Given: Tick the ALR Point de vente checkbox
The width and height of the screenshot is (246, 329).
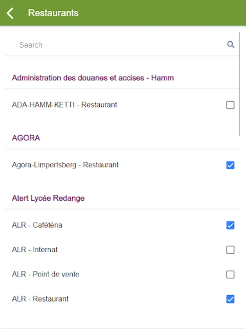Looking at the screenshot, I should click(x=230, y=275).
